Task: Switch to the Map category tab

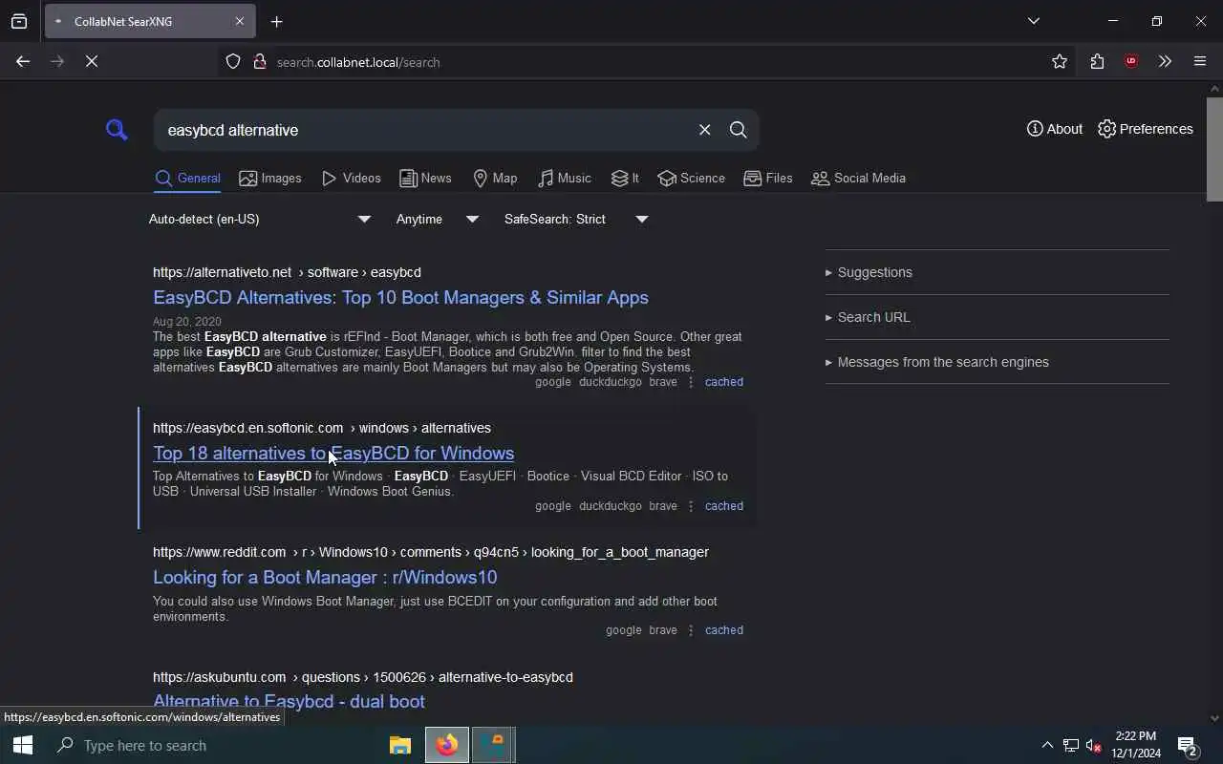Action: tap(495, 179)
